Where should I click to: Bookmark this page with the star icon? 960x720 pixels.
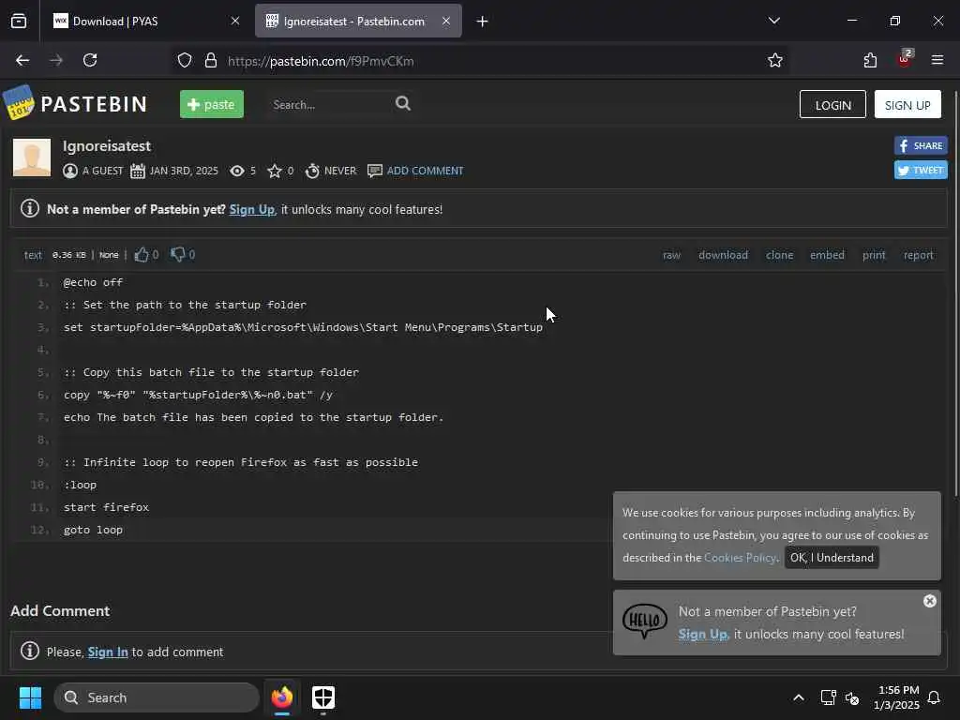775,60
